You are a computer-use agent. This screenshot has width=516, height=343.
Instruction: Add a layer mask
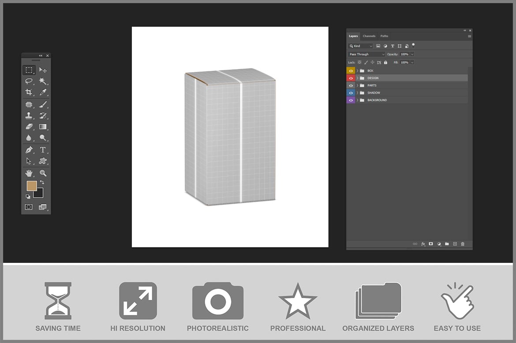[431, 244]
